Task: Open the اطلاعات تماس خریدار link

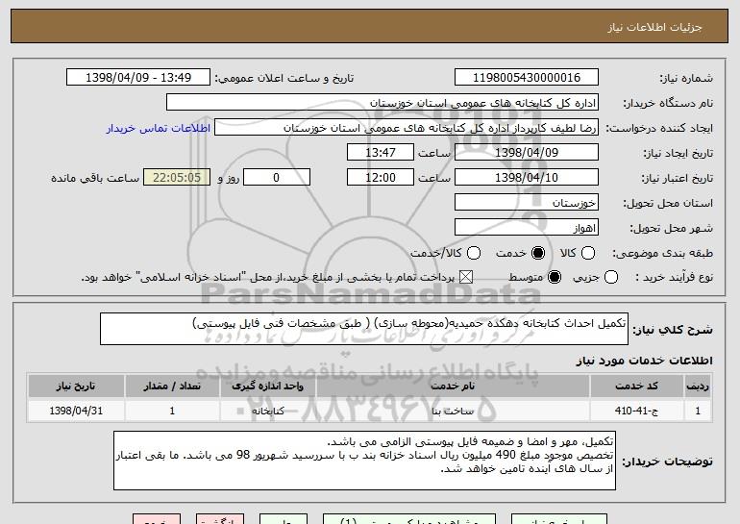Action: point(159,128)
